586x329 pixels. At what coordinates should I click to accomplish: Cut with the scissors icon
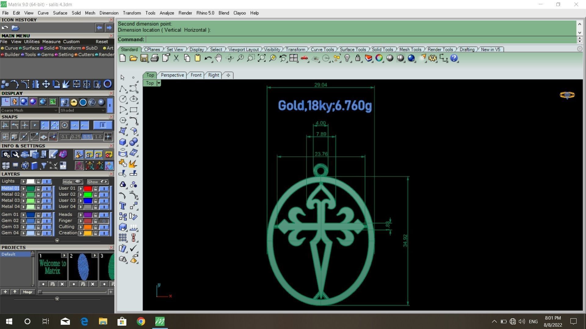[x=176, y=58]
